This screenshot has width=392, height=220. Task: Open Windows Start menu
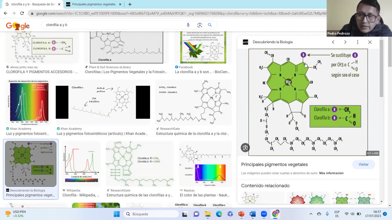point(117,214)
